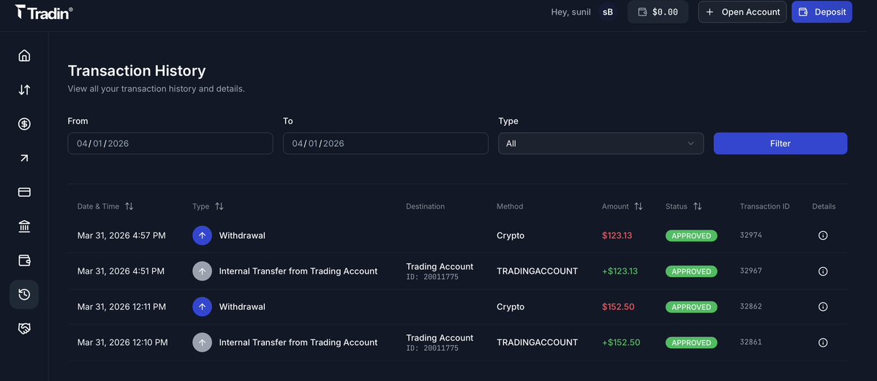View details for transaction 32967
Viewport: 877px width, 381px height.
(823, 271)
